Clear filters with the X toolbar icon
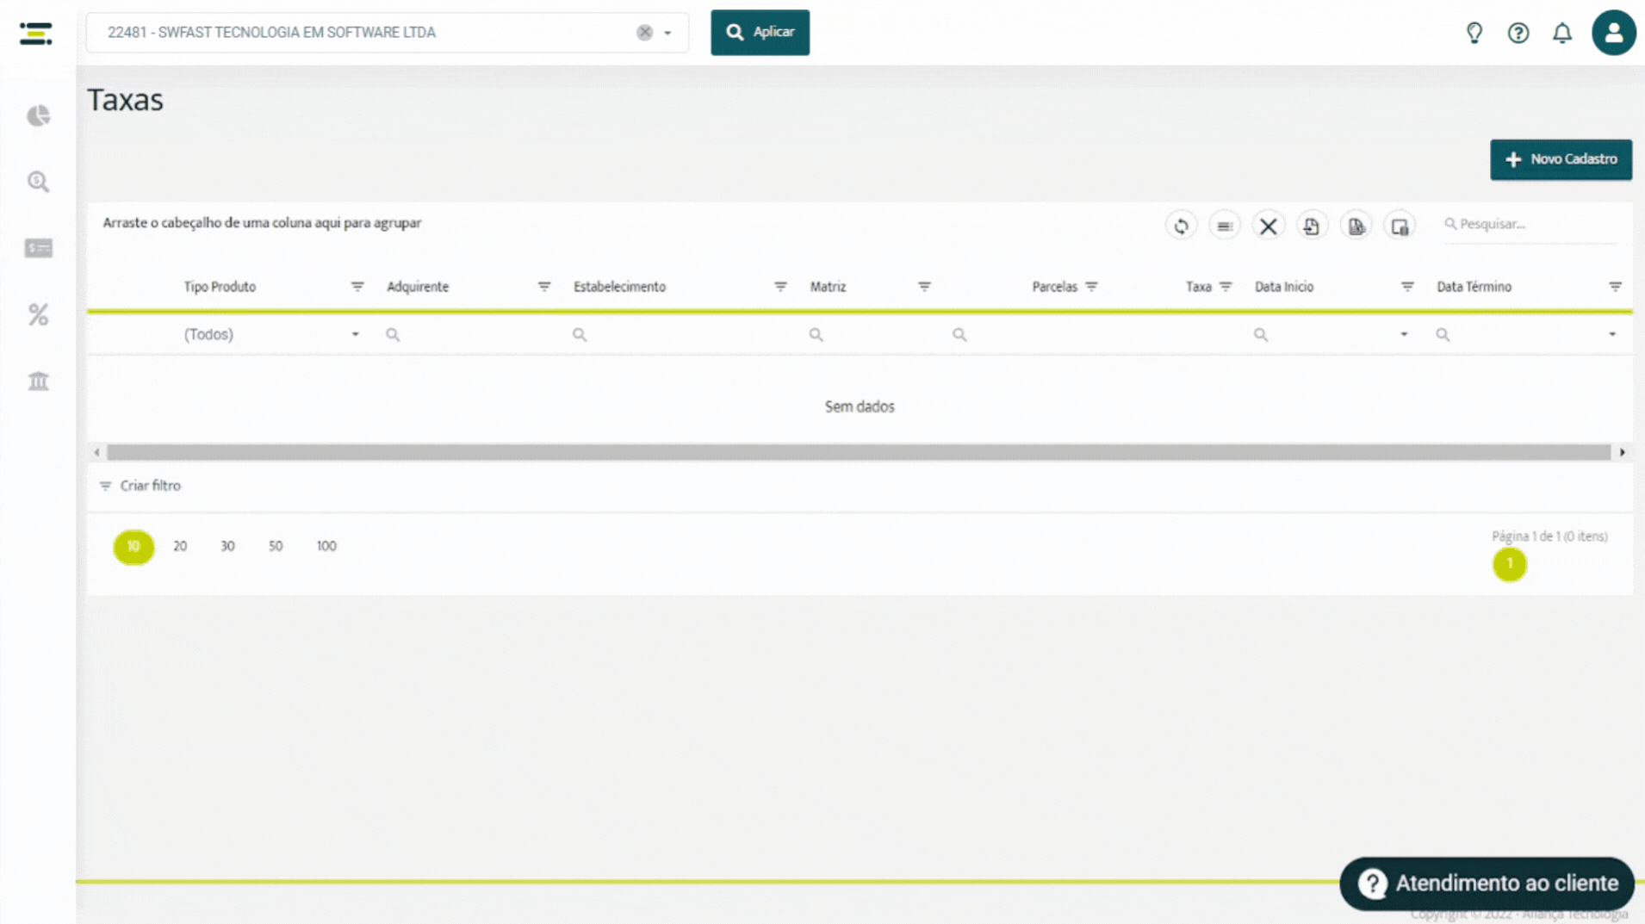Viewport: 1645px width, 924px height. point(1268,226)
